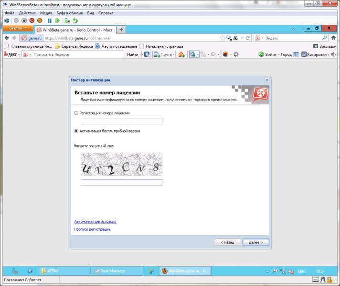Open the 'Действие' menu

[27, 13]
